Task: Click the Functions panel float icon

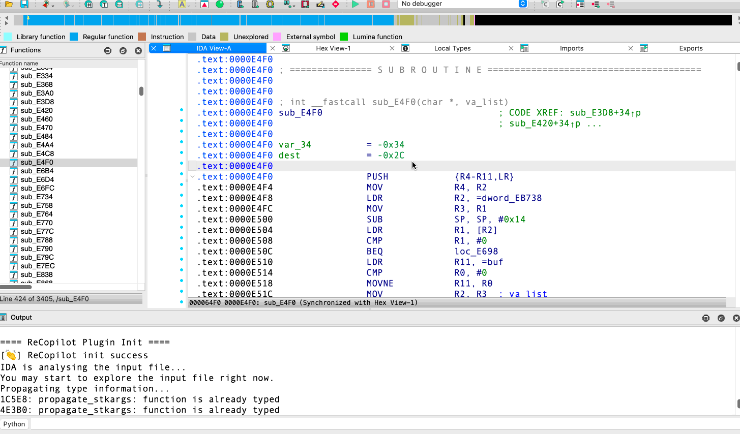Action: coord(108,51)
